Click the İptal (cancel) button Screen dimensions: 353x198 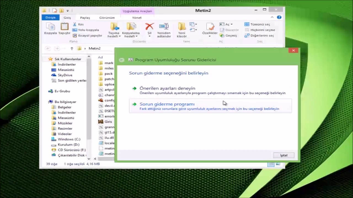(x=284, y=155)
